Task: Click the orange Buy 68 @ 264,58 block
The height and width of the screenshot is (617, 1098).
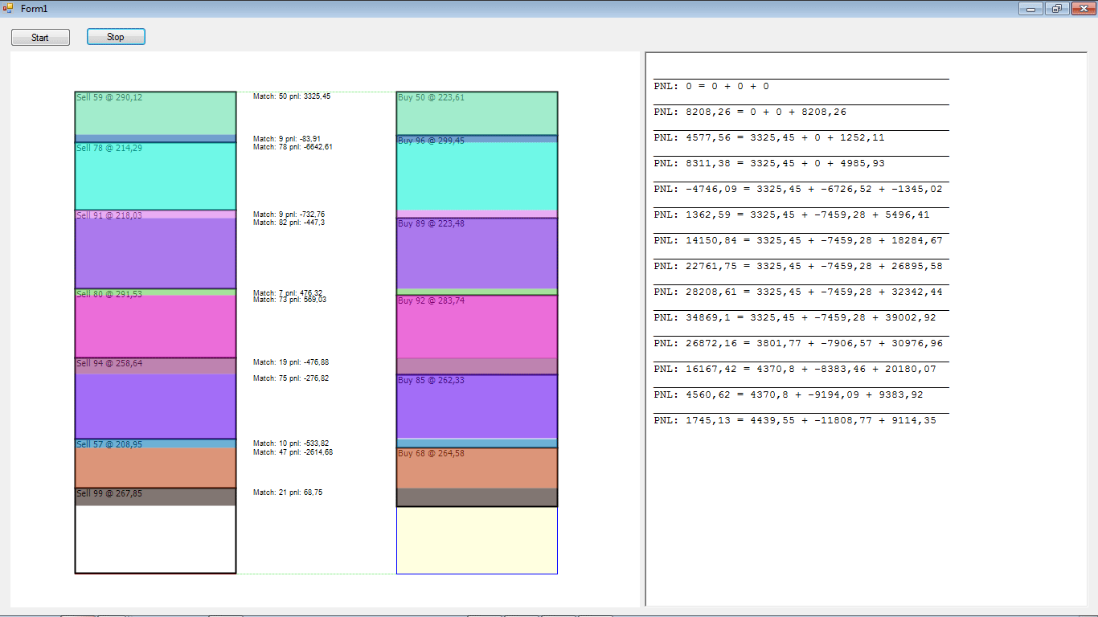Action: point(477,468)
